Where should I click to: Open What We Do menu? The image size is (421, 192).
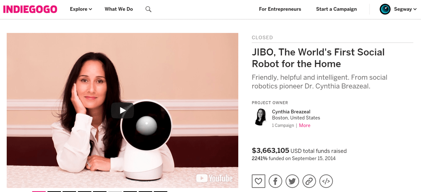pyautogui.click(x=119, y=9)
